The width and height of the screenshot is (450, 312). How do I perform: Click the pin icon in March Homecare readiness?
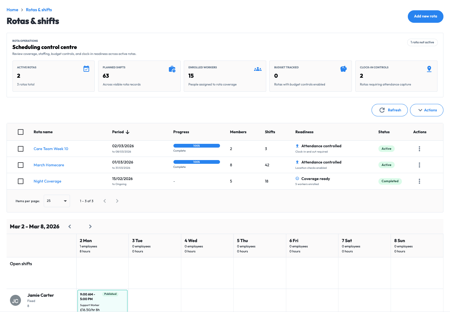(297, 162)
